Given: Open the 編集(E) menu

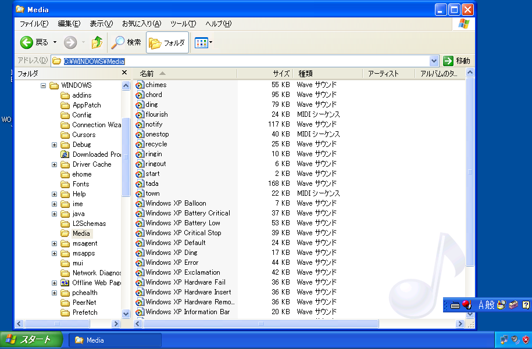Looking at the screenshot, I should point(69,24).
